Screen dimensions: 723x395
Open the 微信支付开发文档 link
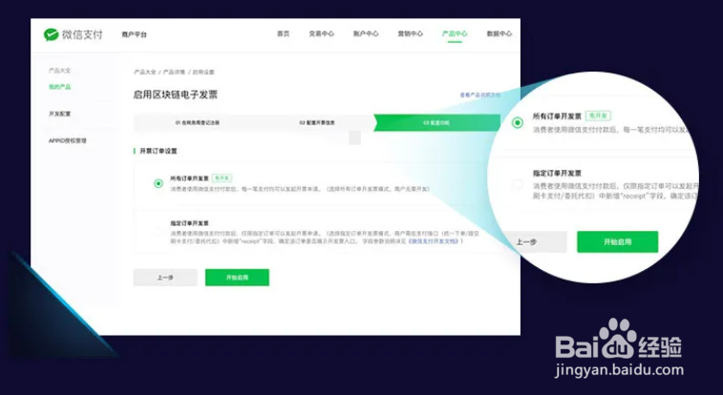(x=434, y=241)
